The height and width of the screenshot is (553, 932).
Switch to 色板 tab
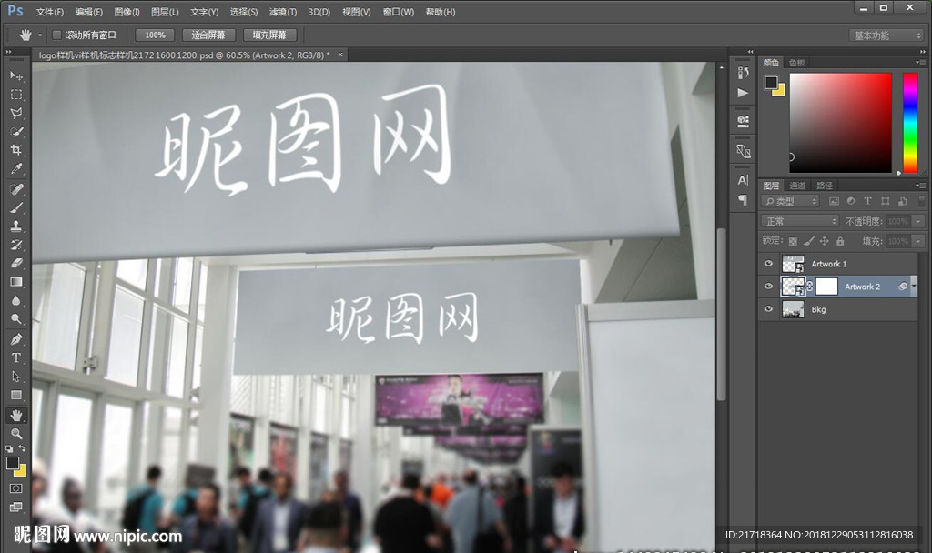click(796, 63)
